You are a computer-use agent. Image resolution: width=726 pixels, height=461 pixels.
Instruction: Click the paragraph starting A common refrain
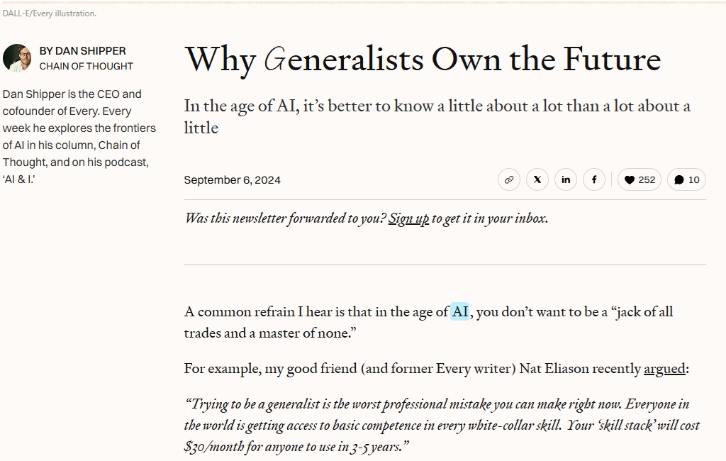pyautogui.click(x=428, y=323)
